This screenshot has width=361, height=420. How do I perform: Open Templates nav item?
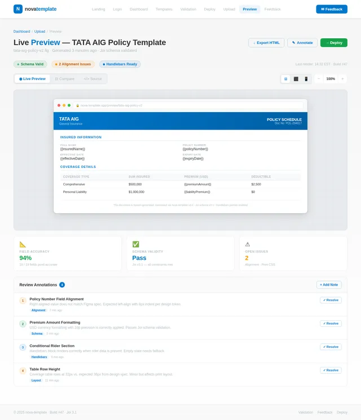tap(164, 9)
